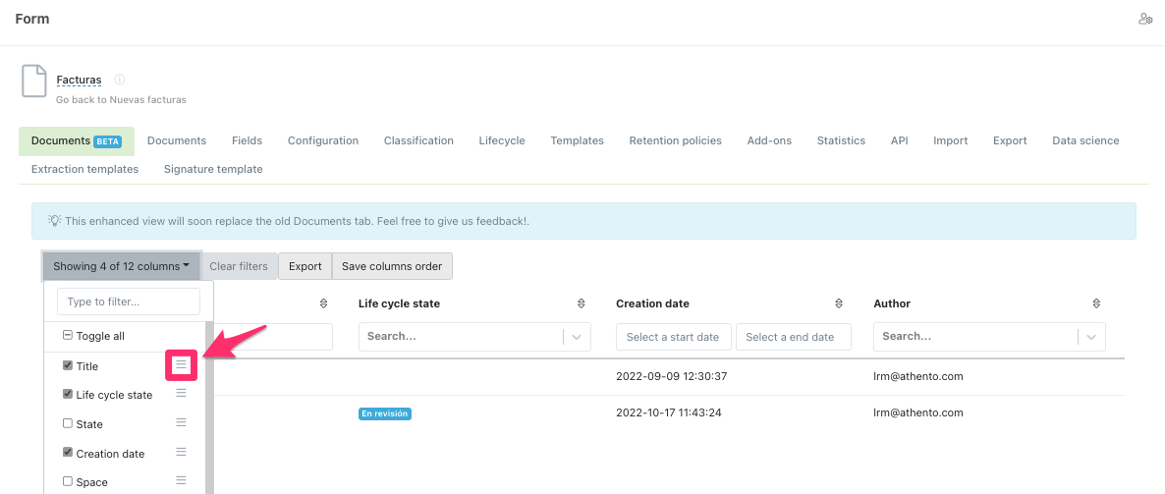Image resolution: width=1165 pixels, height=494 pixels.
Task: Uncheck the Title column checkbox
Action: [x=68, y=365]
